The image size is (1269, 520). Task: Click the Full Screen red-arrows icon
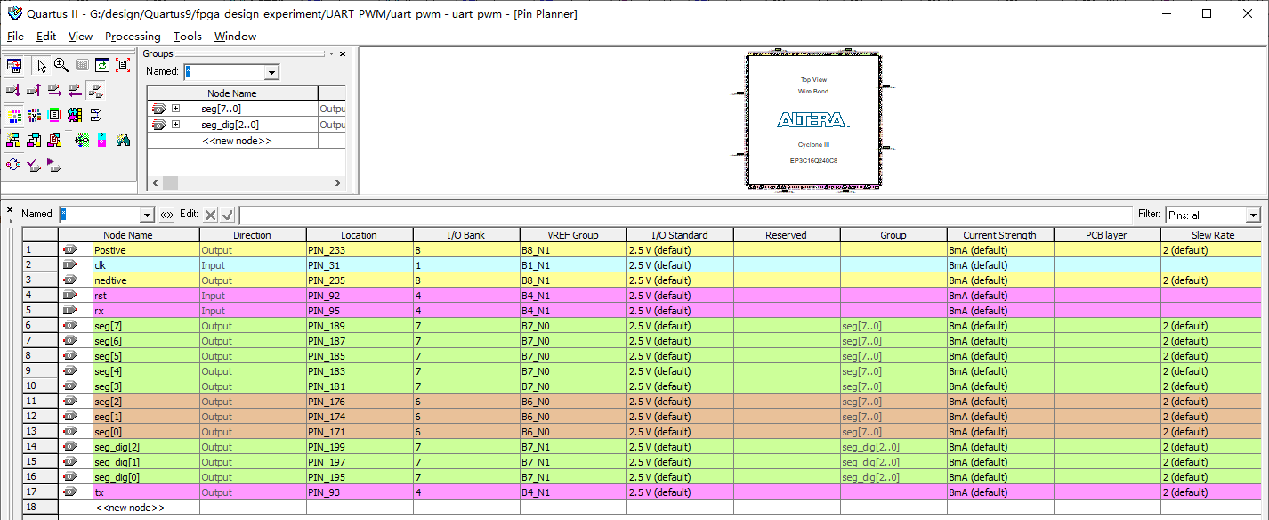point(123,65)
